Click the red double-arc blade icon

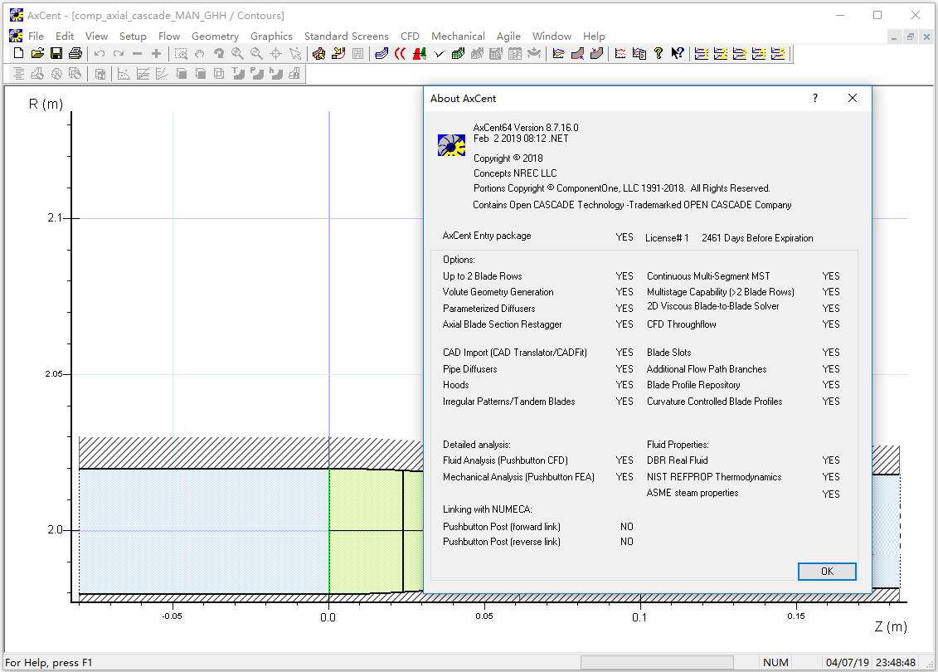tap(401, 54)
